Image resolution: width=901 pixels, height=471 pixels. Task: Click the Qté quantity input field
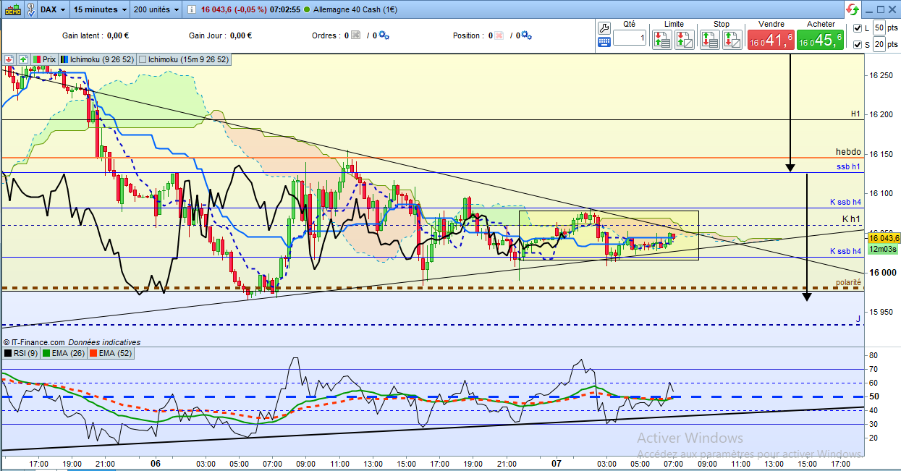630,38
